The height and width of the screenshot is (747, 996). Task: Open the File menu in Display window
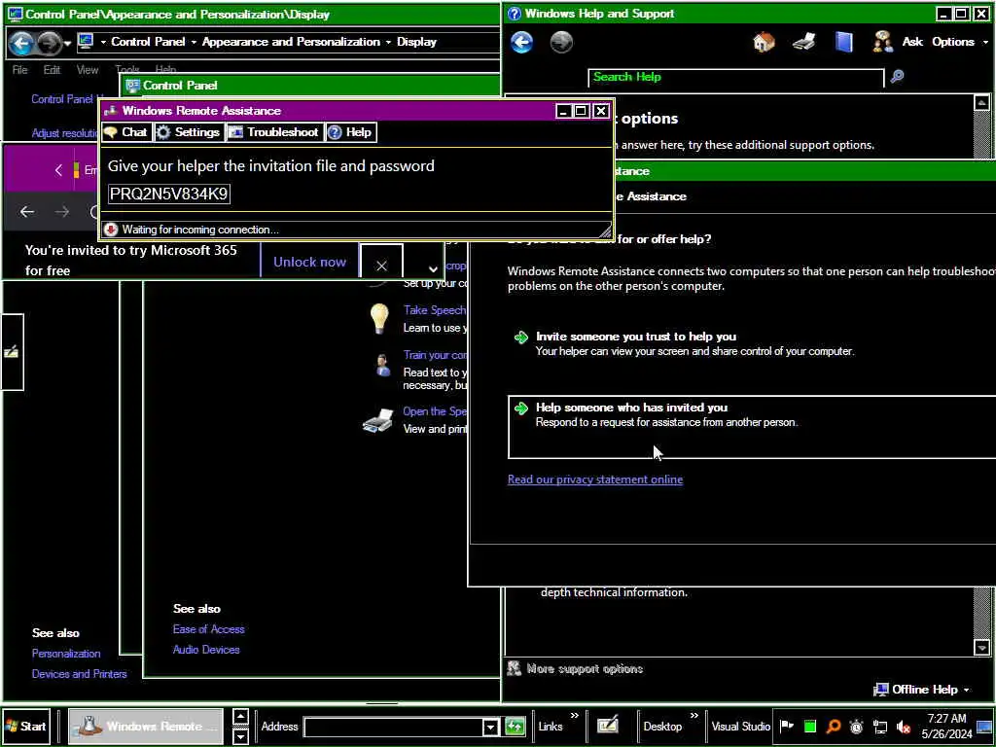pyautogui.click(x=19, y=70)
